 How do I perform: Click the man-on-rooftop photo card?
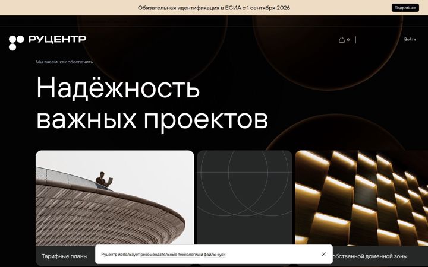coord(115,198)
